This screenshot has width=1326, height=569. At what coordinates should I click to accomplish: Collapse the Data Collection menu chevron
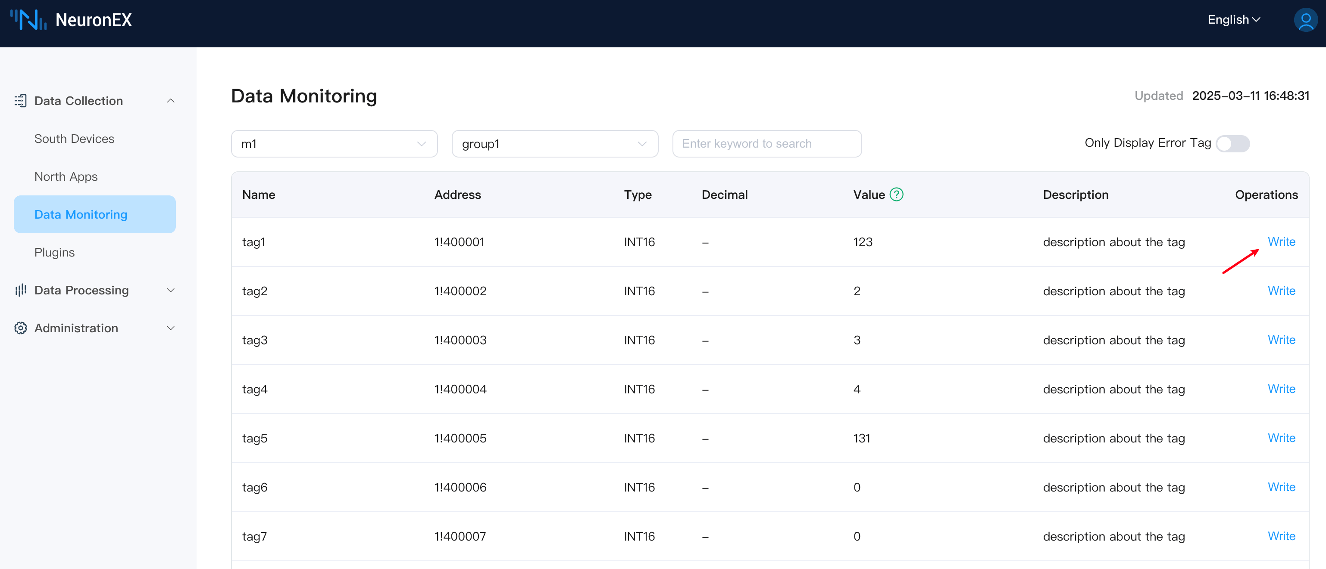tap(170, 101)
